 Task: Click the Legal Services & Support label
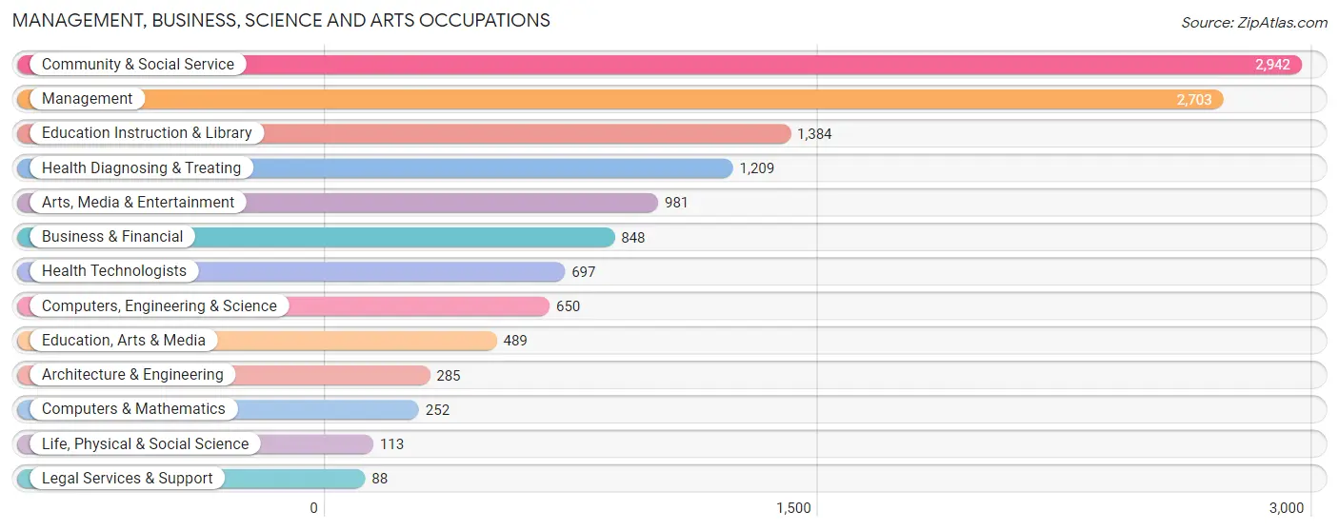click(x=128, y=478)
